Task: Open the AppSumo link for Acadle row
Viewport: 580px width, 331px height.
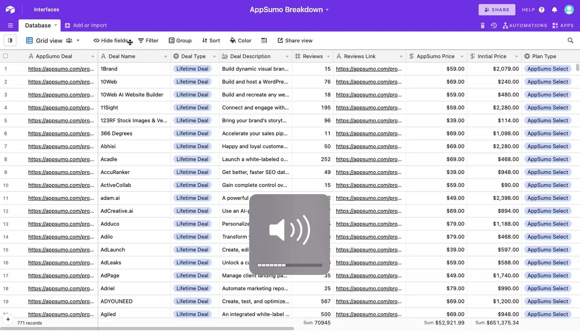Action: [x=61, y=159]
